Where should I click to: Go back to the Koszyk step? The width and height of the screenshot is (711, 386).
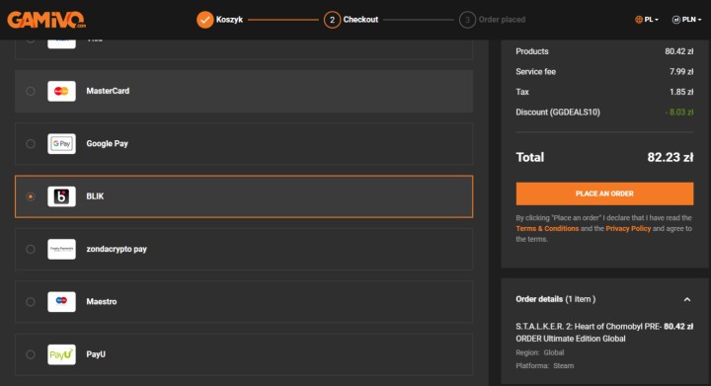(x=229, y=20)
